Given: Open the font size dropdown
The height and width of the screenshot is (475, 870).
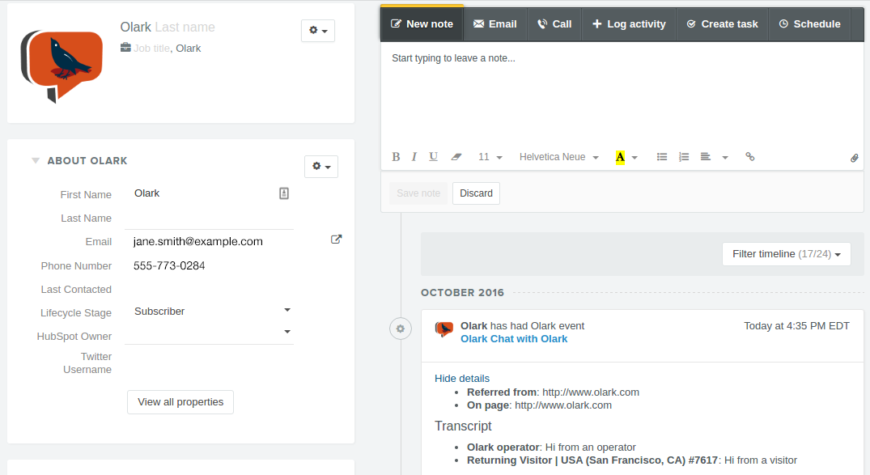Looking at the screenshot, I should point(490,156).
